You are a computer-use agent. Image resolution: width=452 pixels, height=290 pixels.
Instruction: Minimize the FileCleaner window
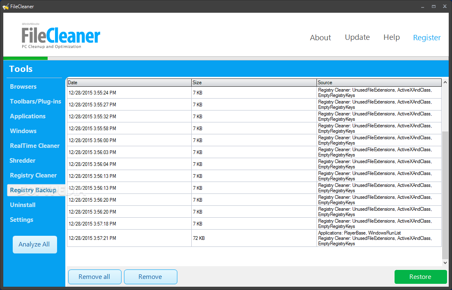click(422, 6)
